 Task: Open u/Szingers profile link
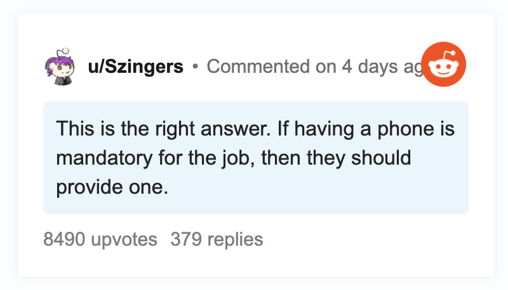[x=135, y=67]
